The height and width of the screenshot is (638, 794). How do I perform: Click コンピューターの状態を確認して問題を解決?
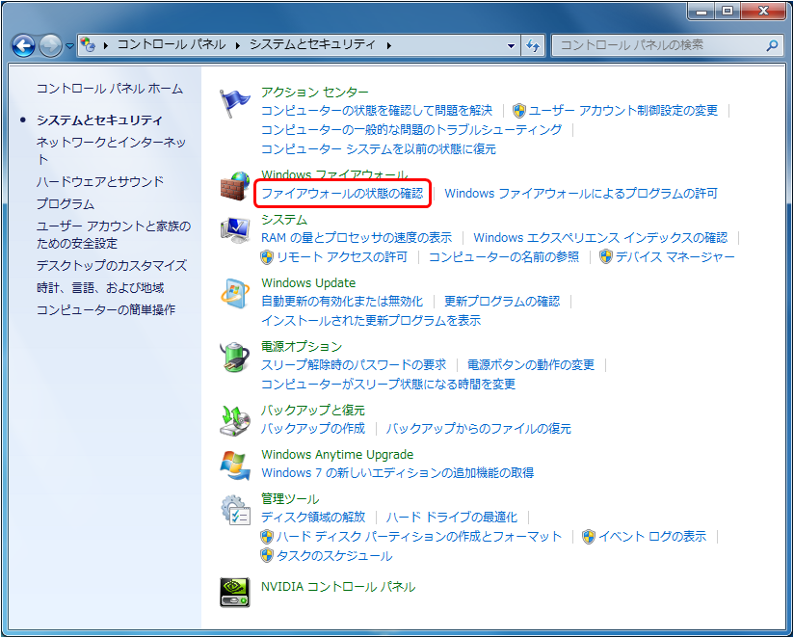(377, 111)
